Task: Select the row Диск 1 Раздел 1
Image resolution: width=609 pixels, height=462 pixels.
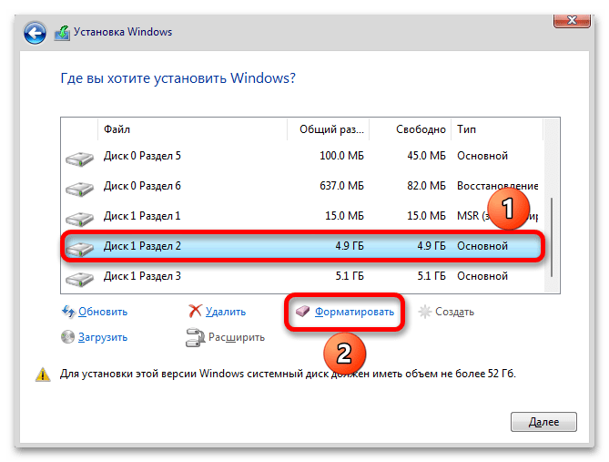Action: [302, 216]
